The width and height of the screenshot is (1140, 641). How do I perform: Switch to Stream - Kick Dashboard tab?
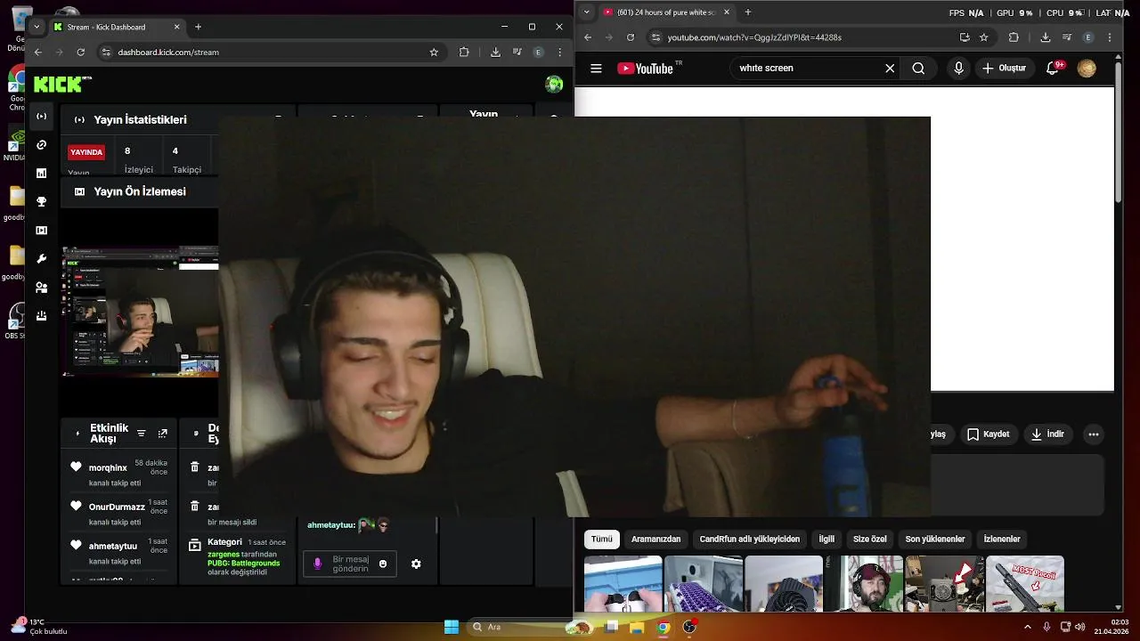click(116, 27)
